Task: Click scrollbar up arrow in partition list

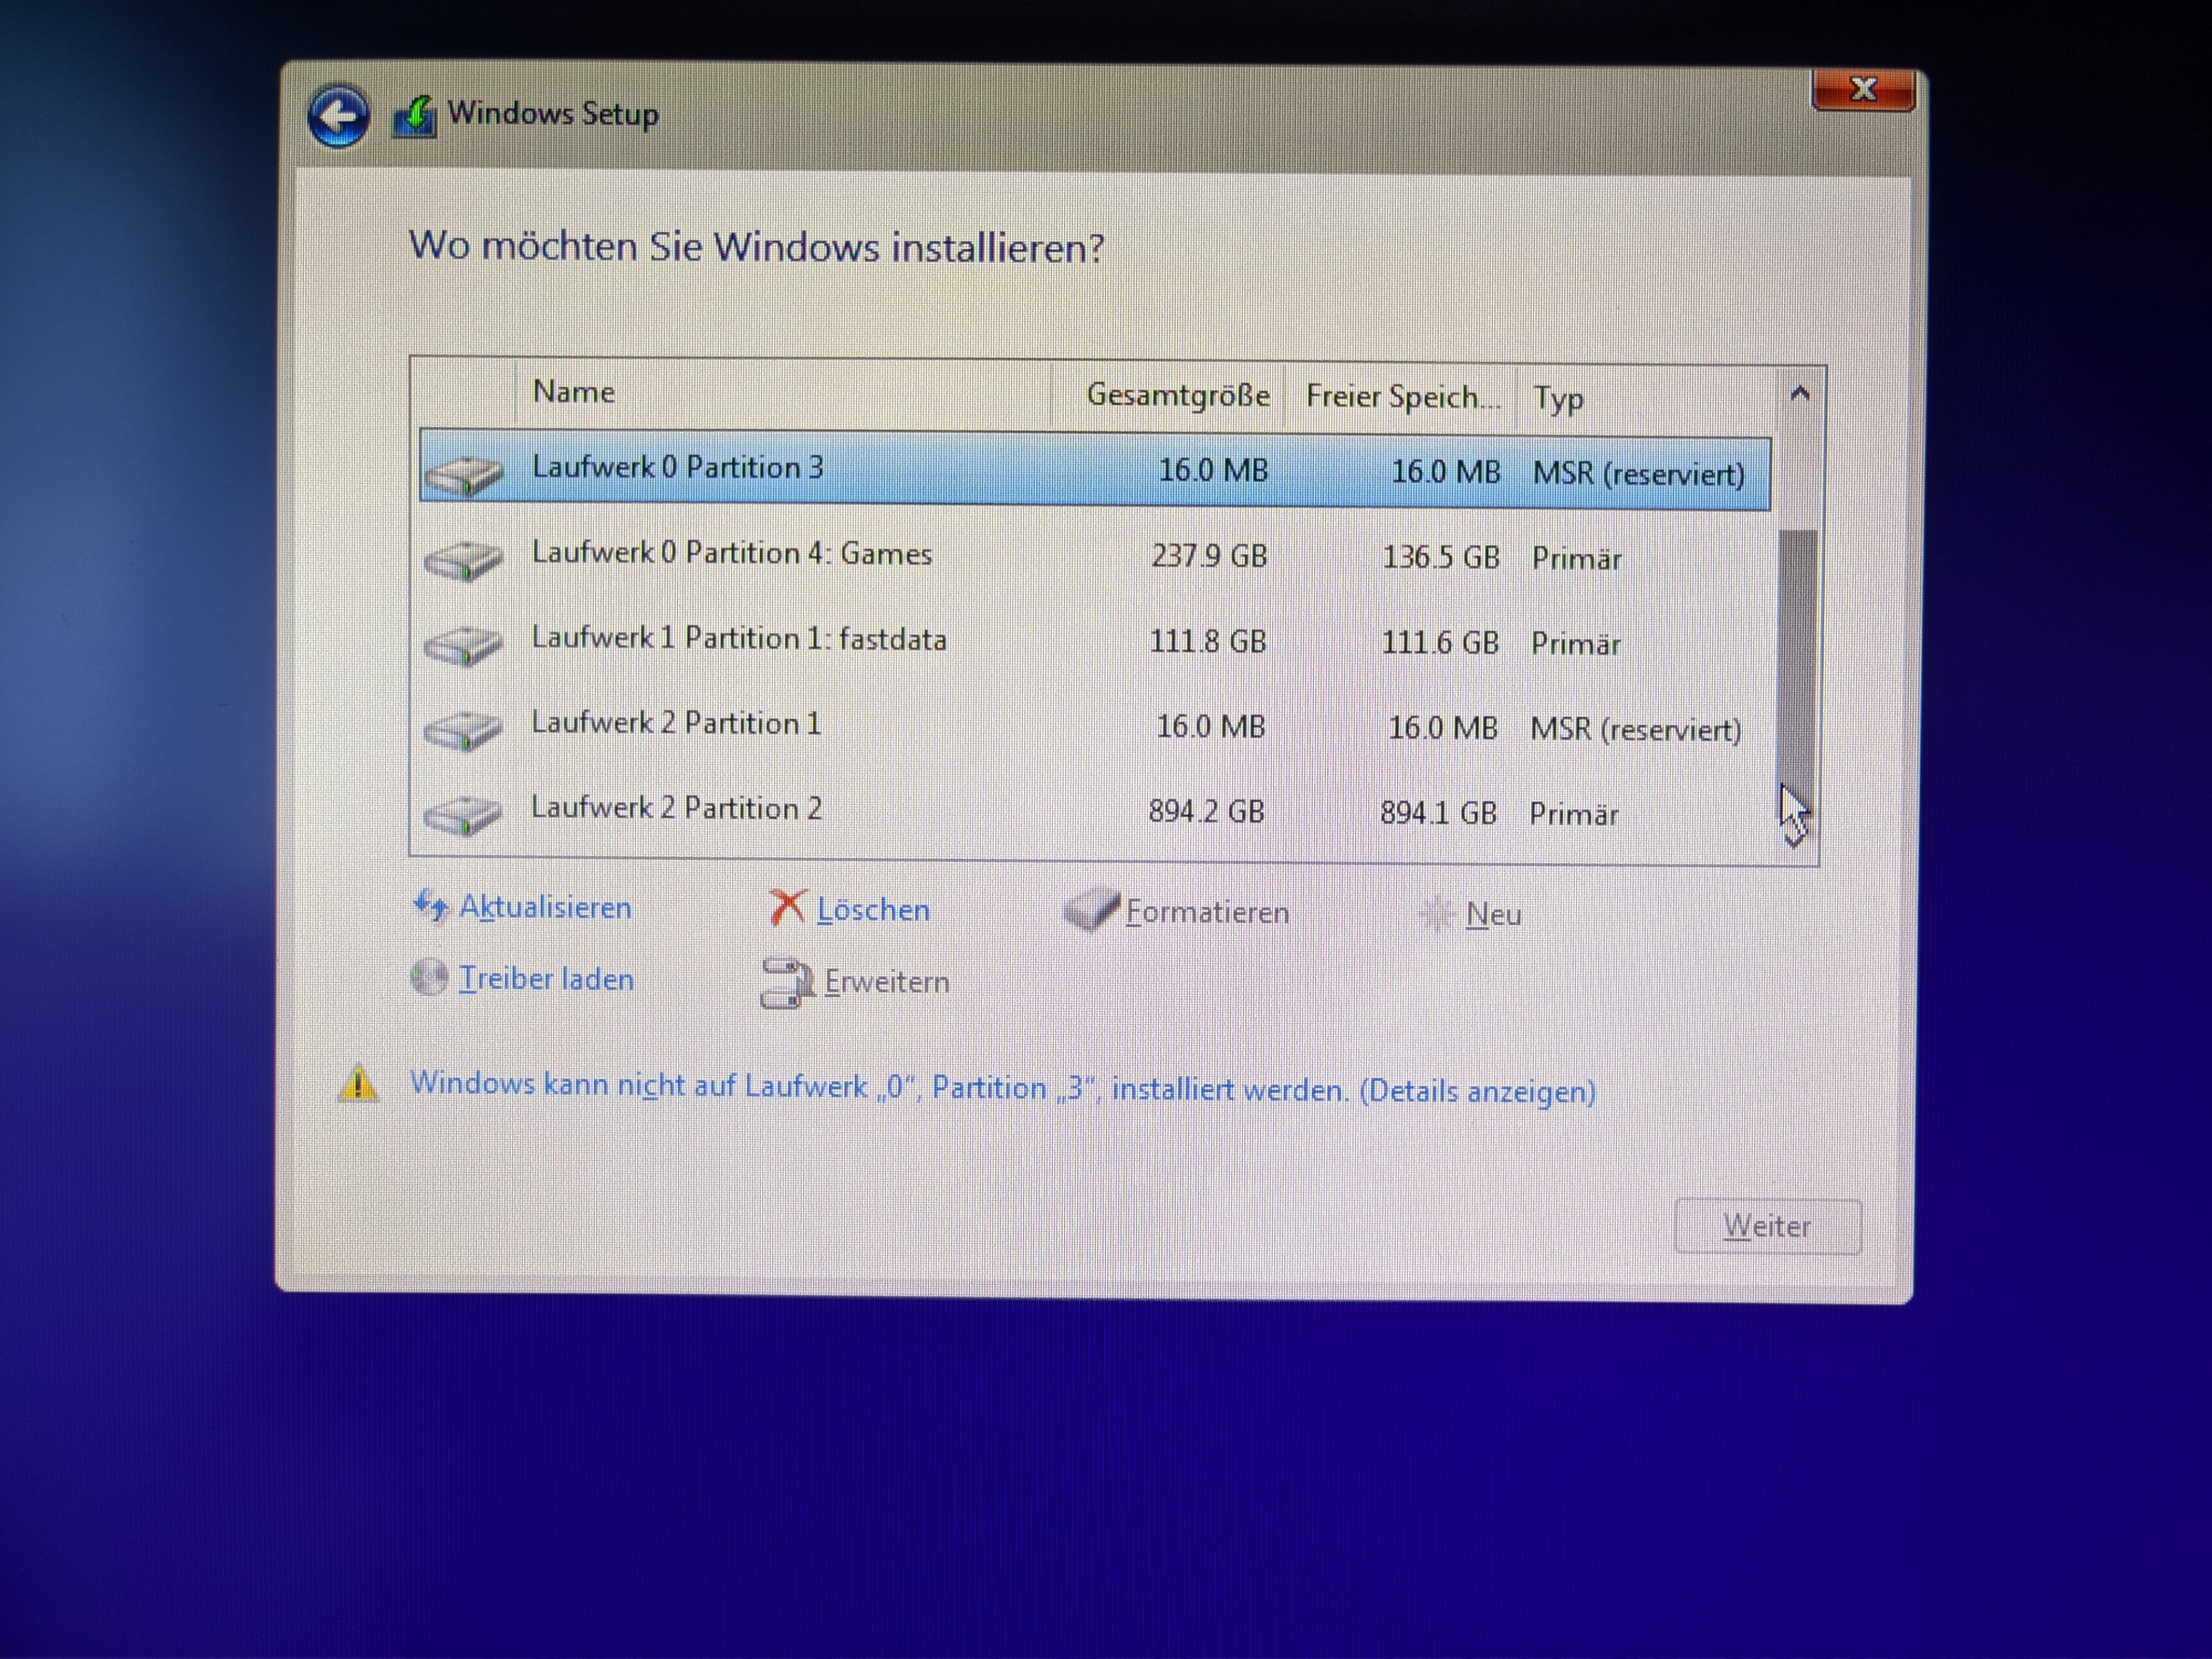Action: (x=1799, y=394)
